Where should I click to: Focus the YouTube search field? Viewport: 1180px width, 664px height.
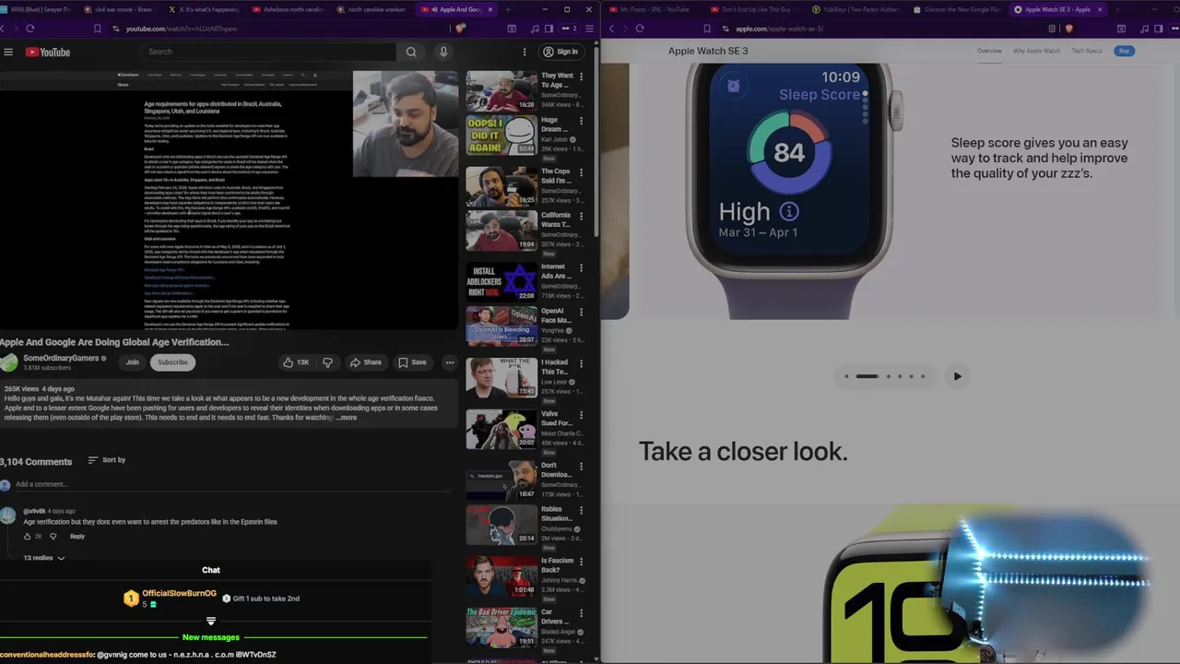tap(267, 52)
